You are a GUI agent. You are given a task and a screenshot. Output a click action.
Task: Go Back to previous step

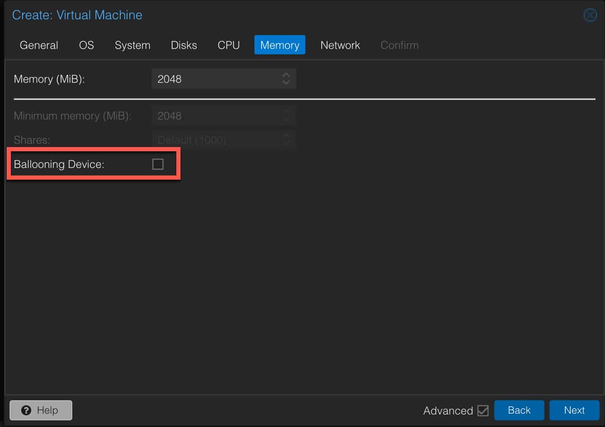tap(519, 410)
